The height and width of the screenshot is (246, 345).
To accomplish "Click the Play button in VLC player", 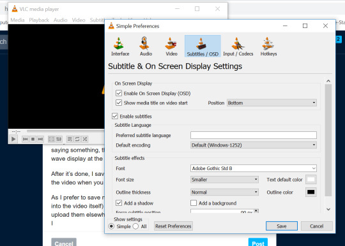I will pyautogui.click(x=13, y=139).
